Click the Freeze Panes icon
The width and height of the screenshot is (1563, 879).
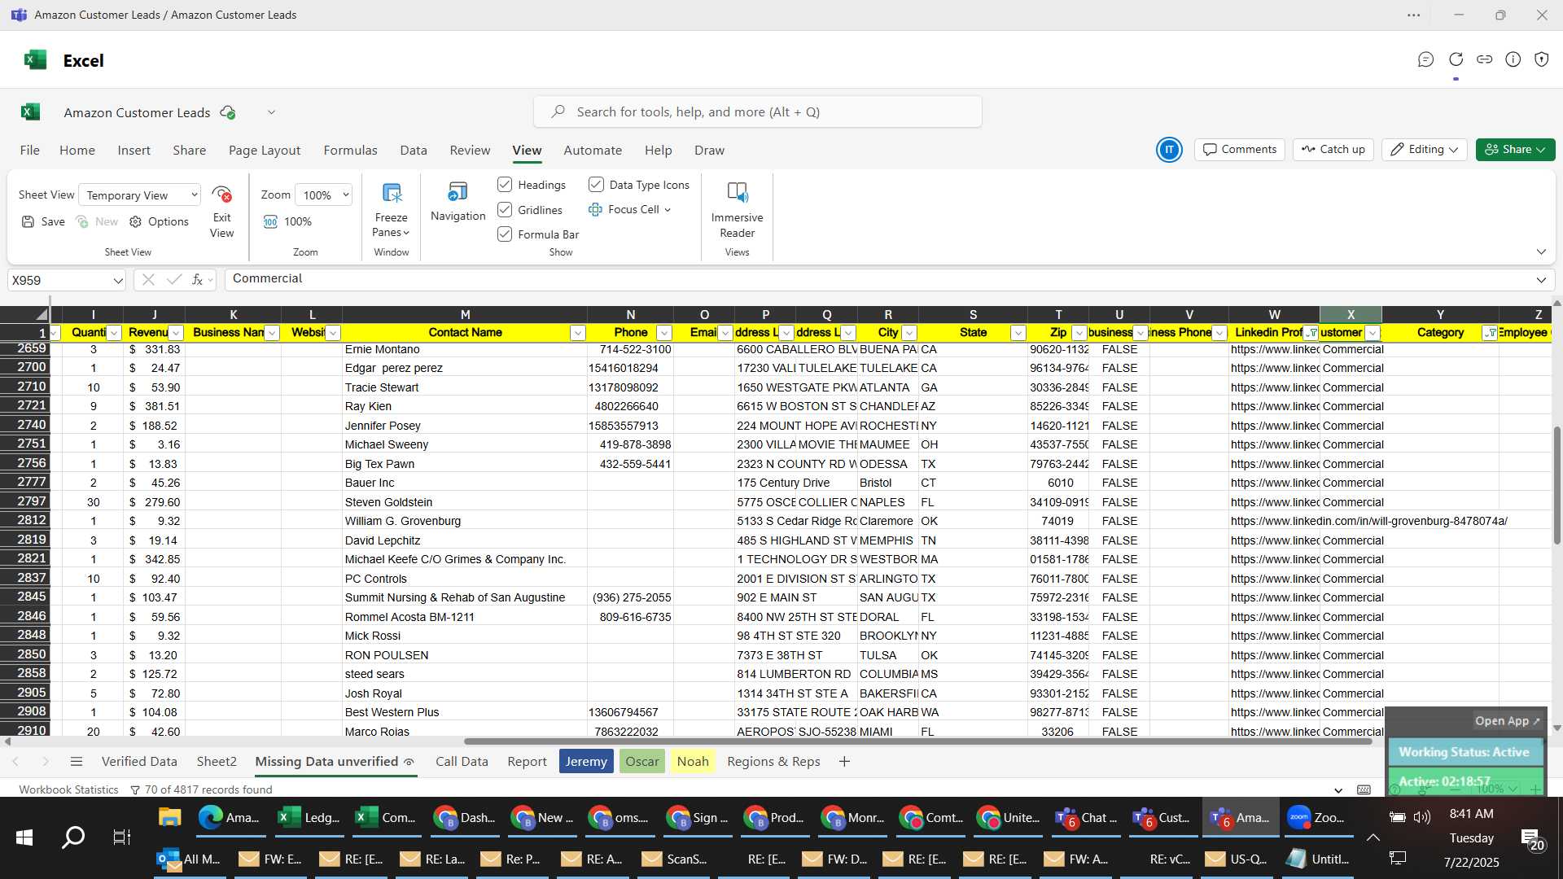392,194
